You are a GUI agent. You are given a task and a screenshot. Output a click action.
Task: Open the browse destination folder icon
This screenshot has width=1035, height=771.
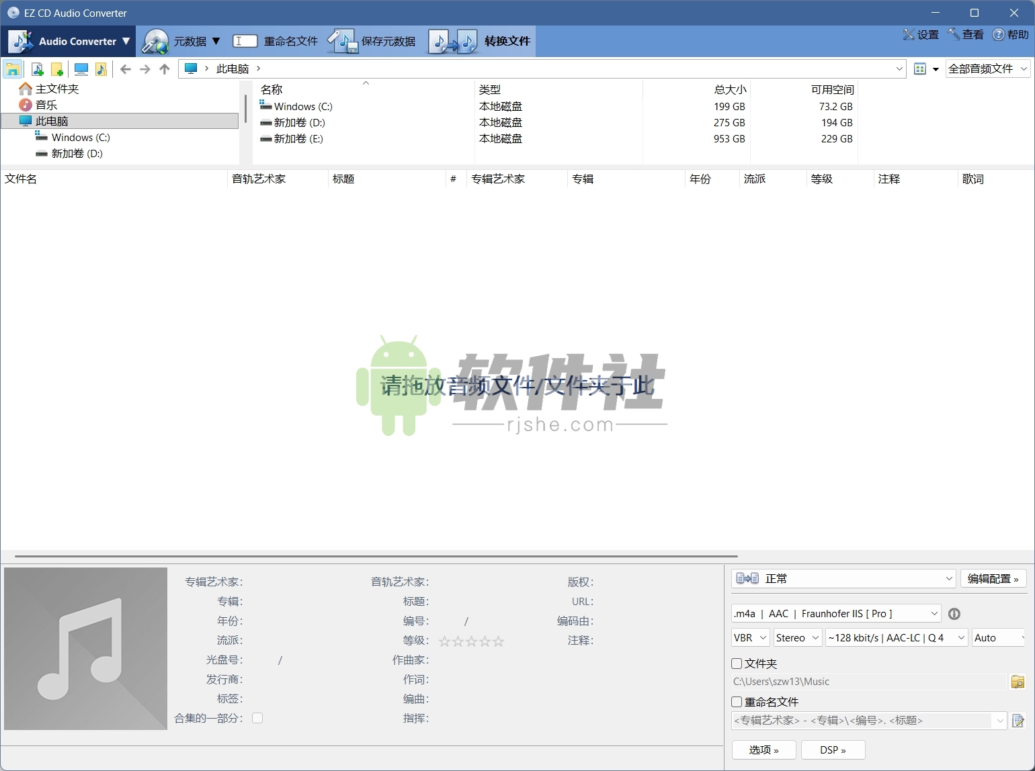click(x=1018, y=682)
